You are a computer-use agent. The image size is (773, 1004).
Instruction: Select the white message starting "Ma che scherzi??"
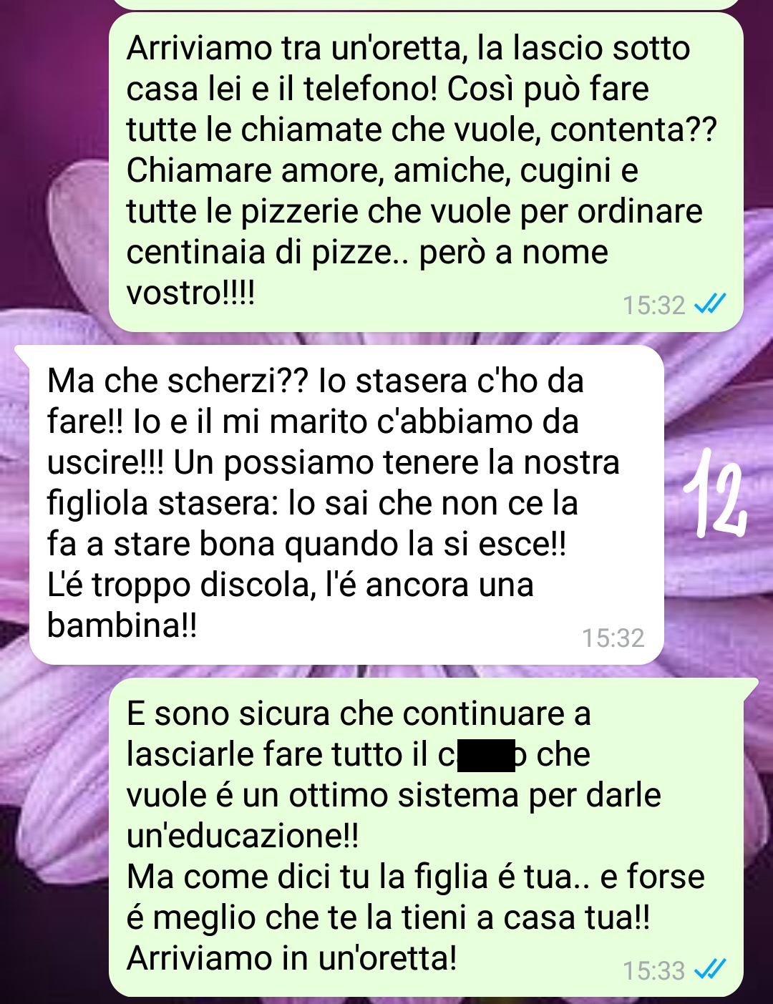click(346, 505)
